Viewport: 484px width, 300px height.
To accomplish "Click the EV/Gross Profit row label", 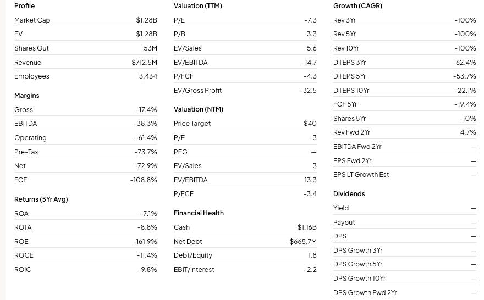I will [x=197, y=90].
